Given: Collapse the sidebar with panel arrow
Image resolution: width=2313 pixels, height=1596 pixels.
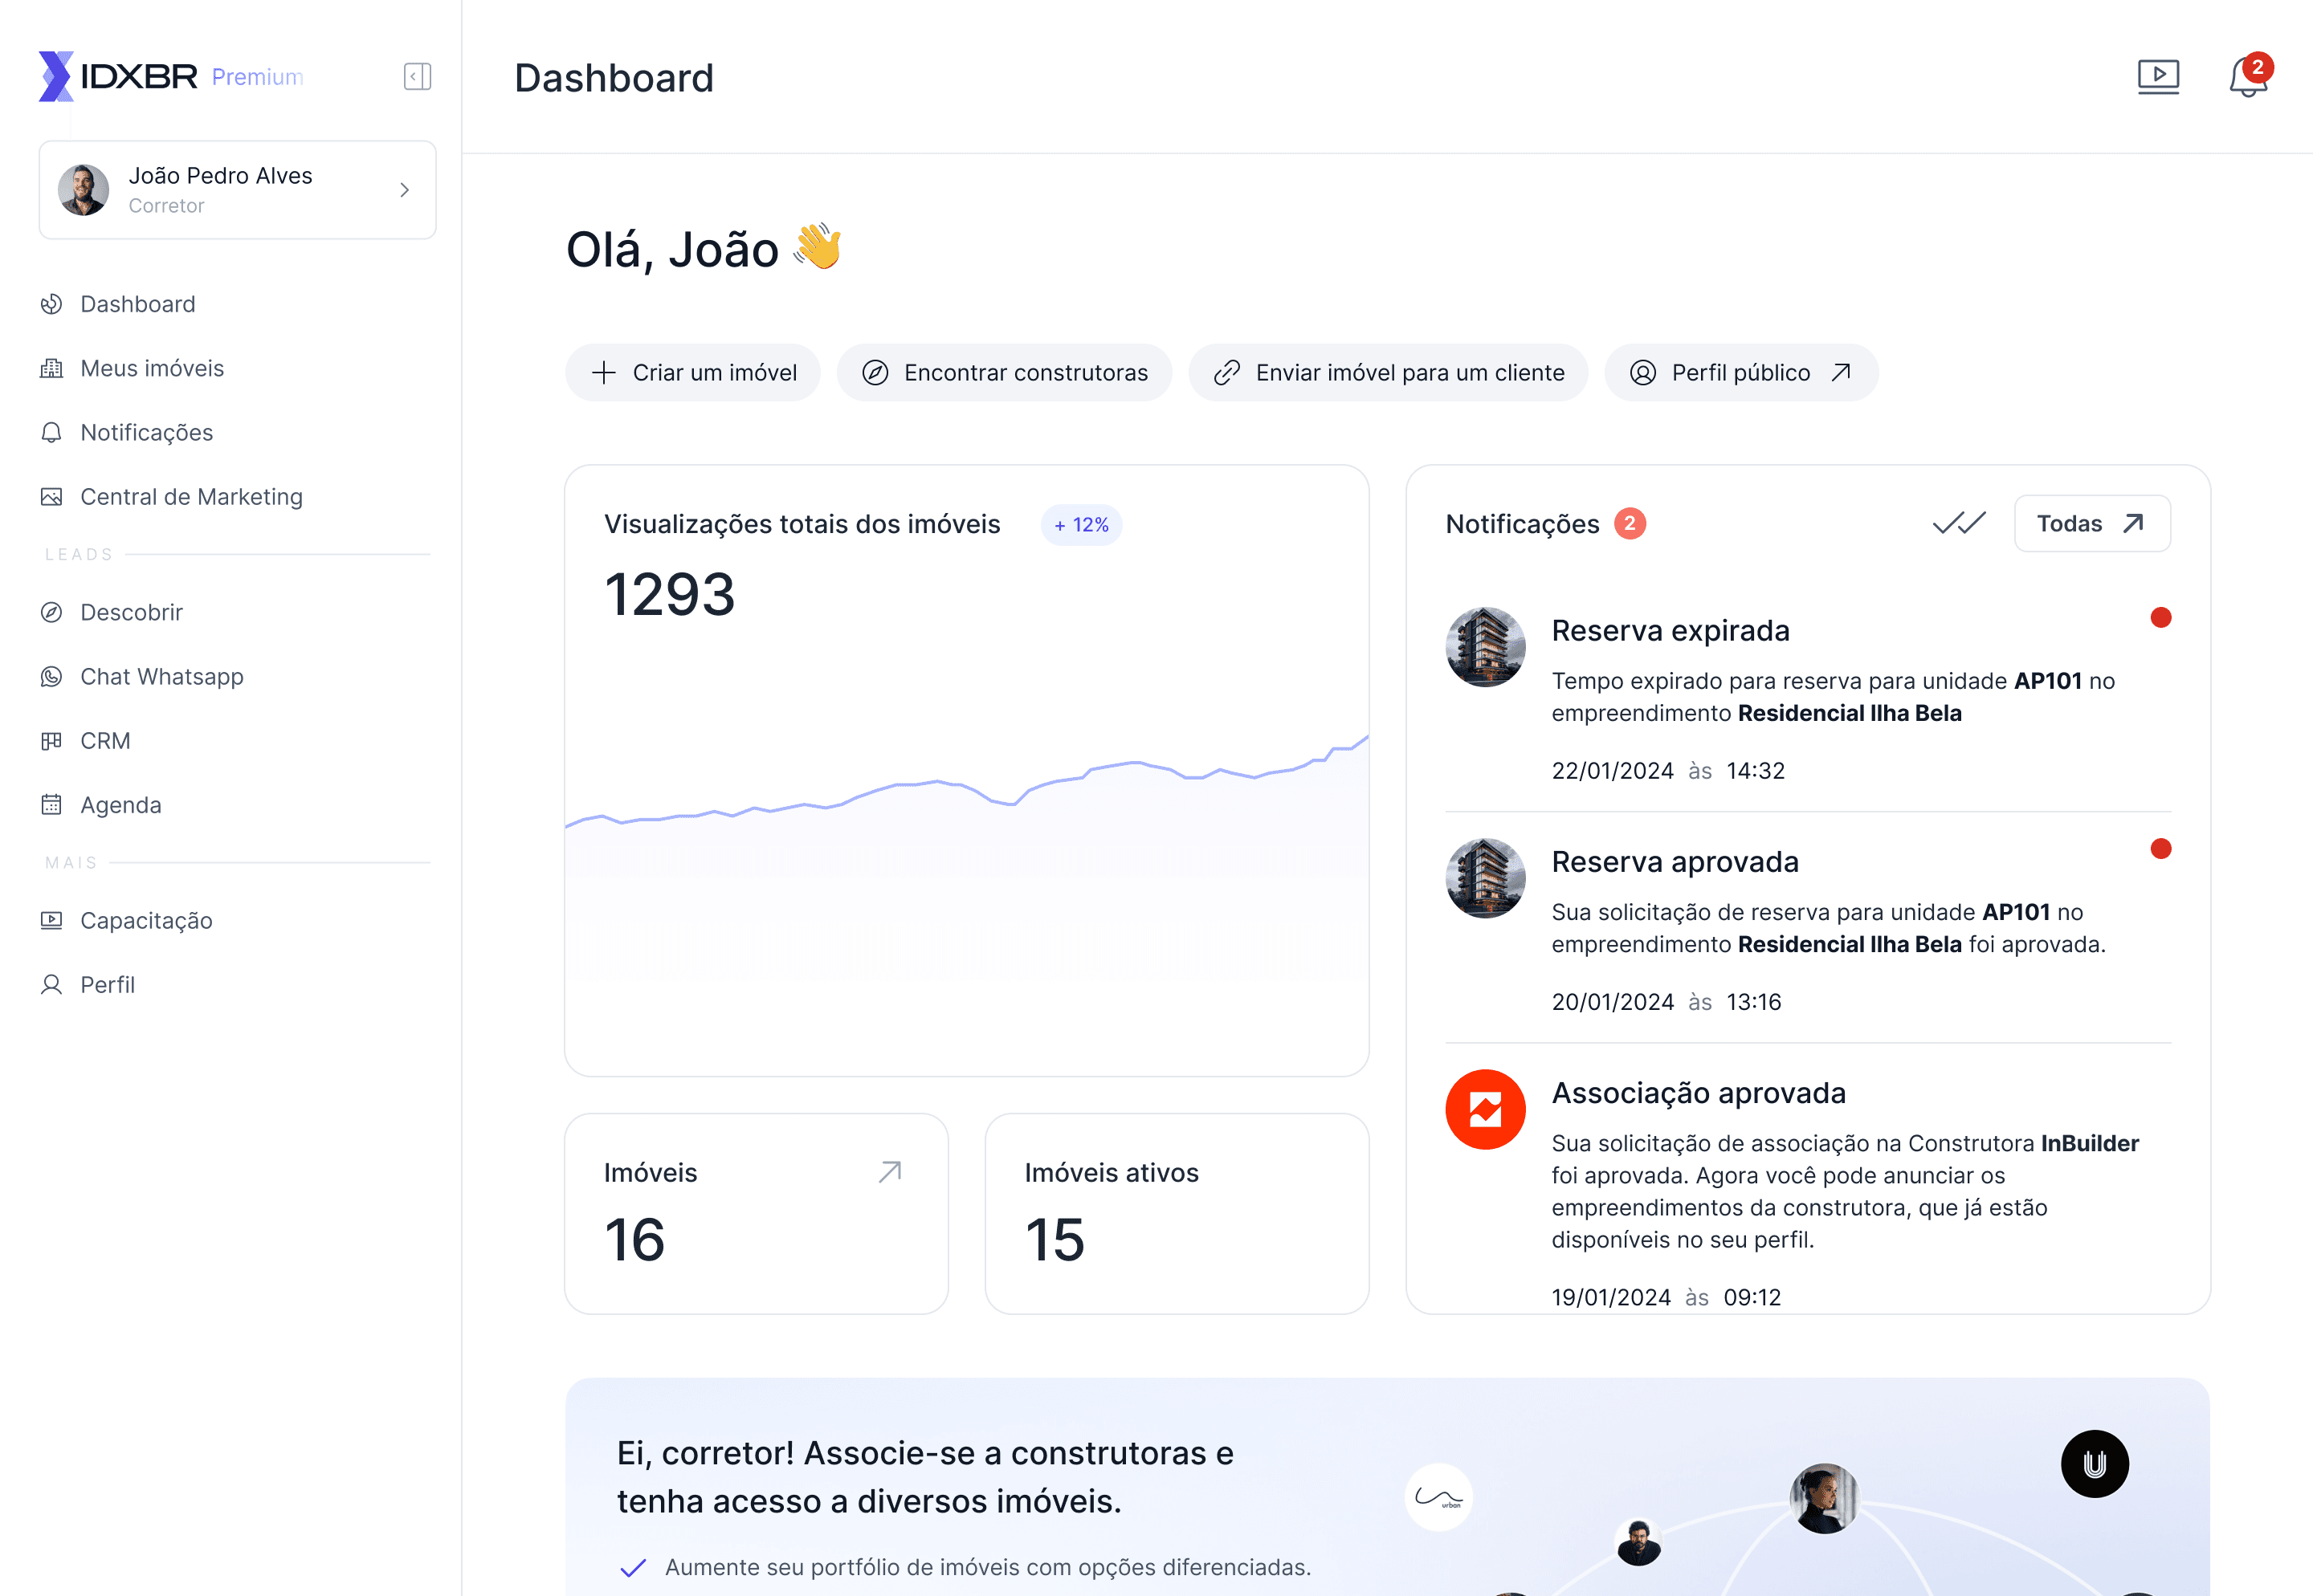Looking at the screenshot, I should click(x=417, y=77).
